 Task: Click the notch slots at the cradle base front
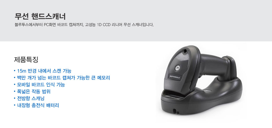[176, 111]
